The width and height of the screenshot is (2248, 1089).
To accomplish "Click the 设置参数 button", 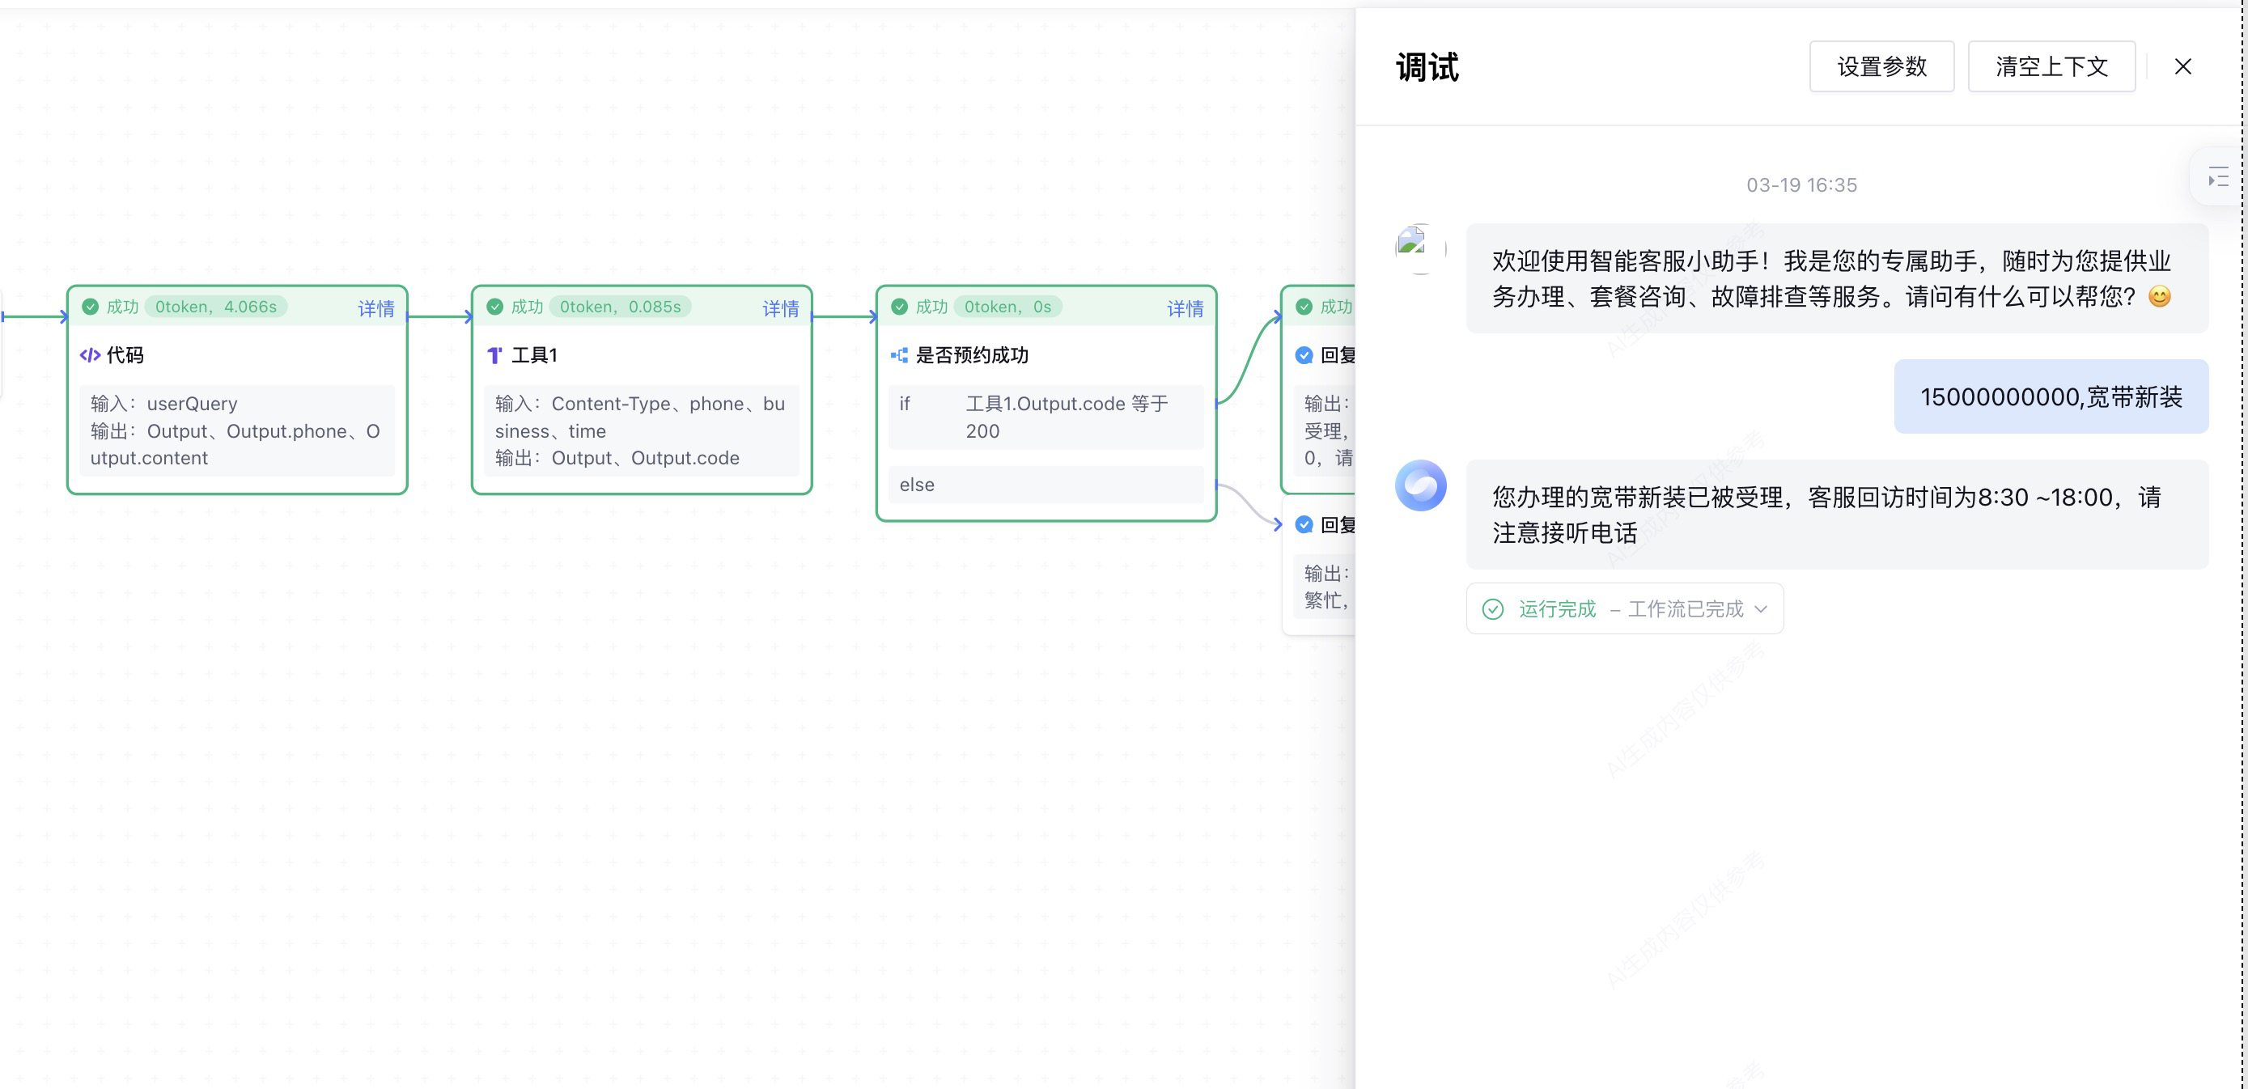I will [x=1881, y=66].
